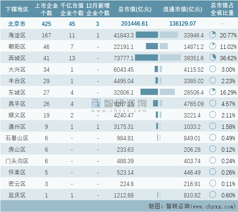Open the www.chyxx.com source link
238x212 pixels.
click(x=213, y=206)
